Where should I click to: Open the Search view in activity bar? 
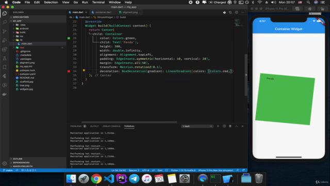(5, 22)
